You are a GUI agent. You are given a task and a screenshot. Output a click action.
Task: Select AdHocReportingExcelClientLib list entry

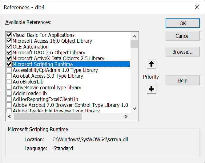coord(45,99)
